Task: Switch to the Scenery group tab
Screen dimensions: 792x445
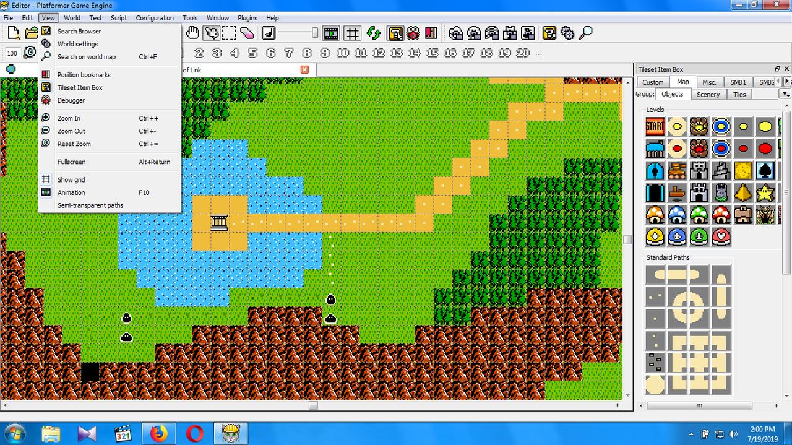Action: coord(708,95)
